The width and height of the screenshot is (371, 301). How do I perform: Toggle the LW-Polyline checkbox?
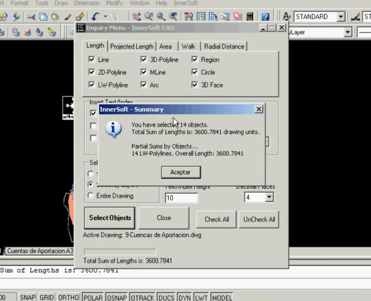tap(91, 84)
